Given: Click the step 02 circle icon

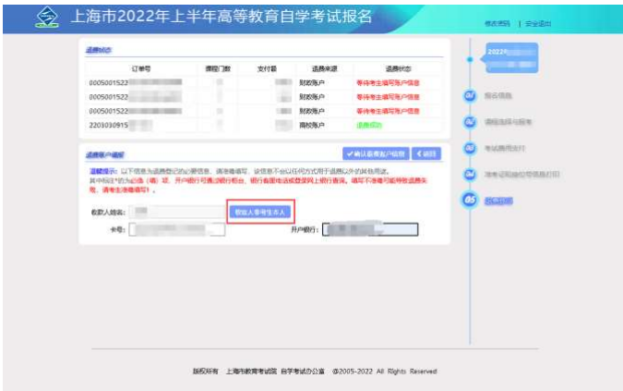Looking at the screenshot, I should pyautogui.click(x=470, y=122).
